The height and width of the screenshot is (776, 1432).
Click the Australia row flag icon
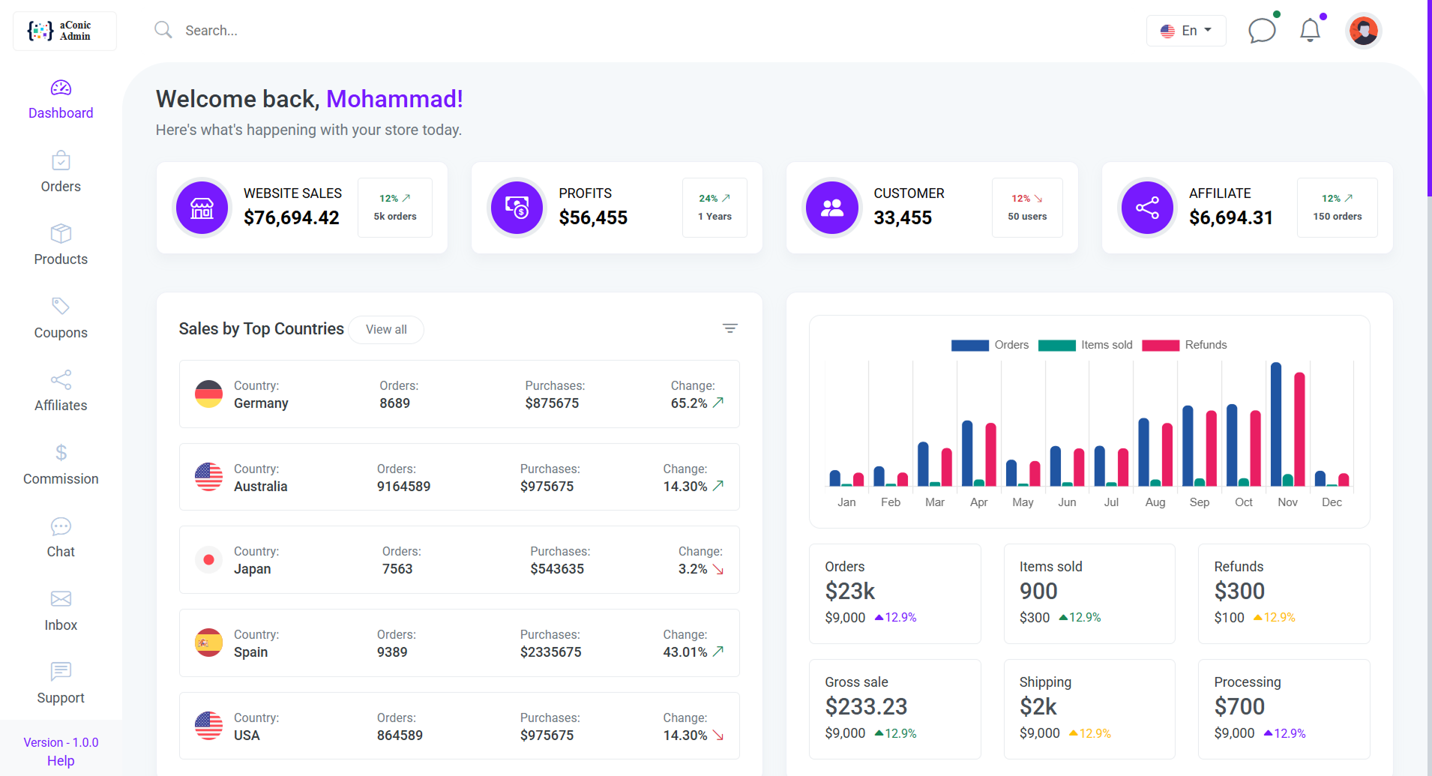tap(208, 477)
